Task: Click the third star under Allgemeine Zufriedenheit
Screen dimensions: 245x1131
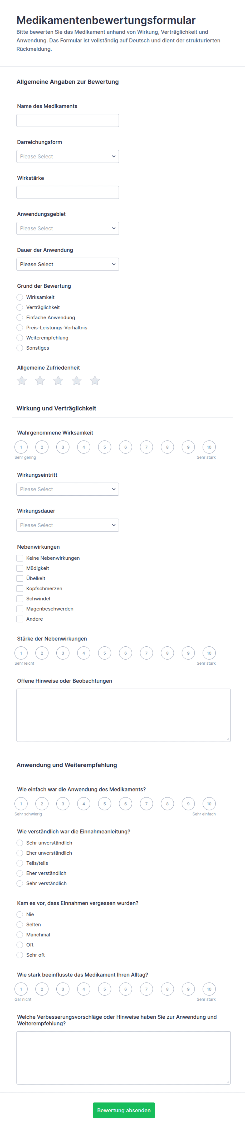Action: 58,381
